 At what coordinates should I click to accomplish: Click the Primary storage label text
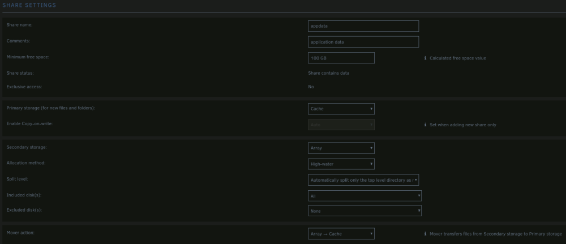coord(50,108)
